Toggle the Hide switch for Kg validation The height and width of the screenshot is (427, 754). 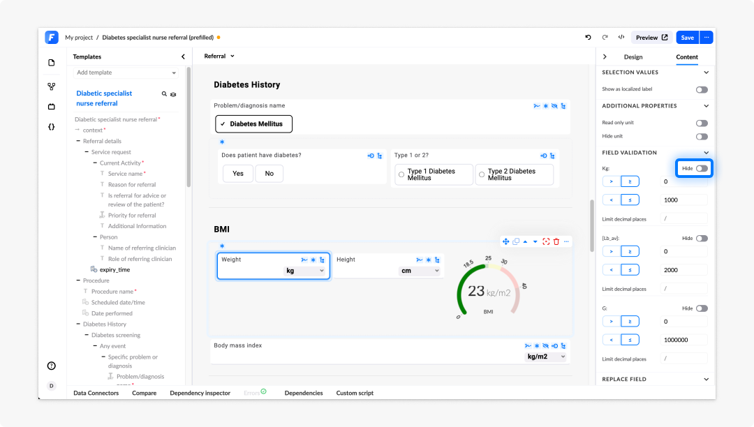pos(702,169)
